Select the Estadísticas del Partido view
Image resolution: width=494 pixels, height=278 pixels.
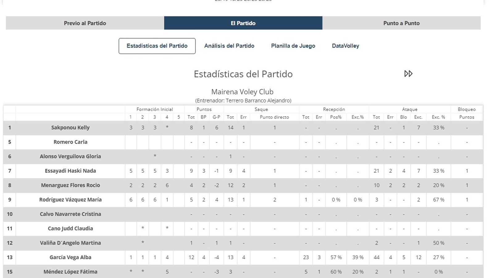click(x=157, y=46)
